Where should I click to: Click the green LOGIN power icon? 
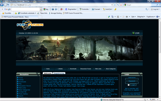(133, 33)
